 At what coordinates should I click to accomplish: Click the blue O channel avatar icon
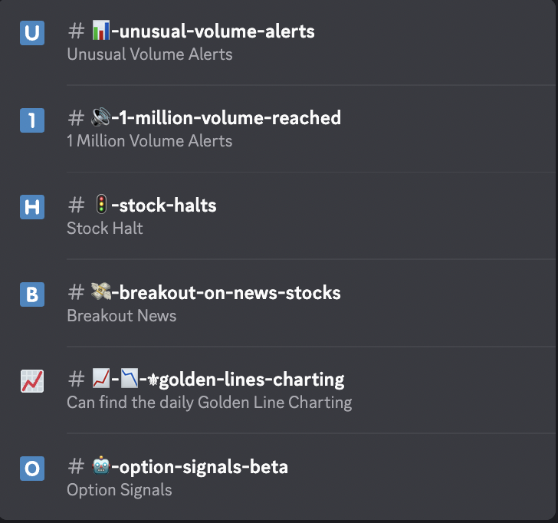[x=32, y=469]
